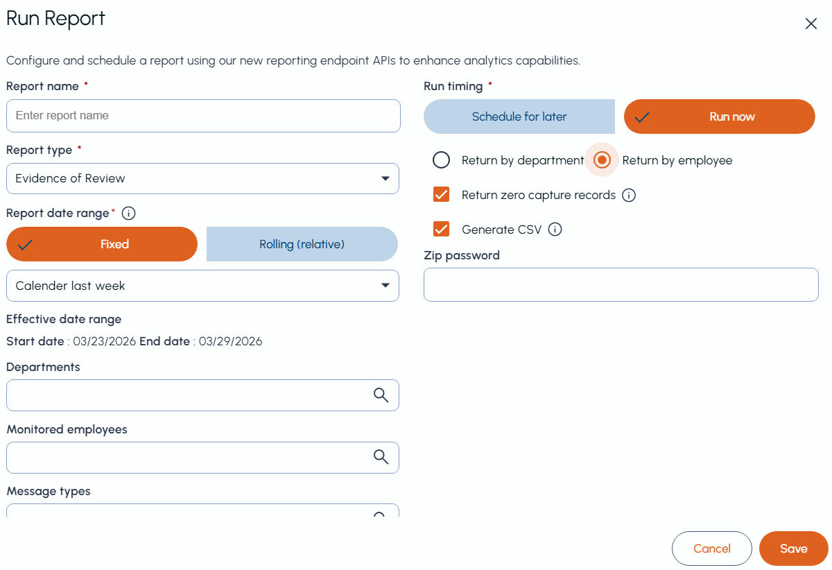
Task: Select the Fixed date range option
Action: 102,244
